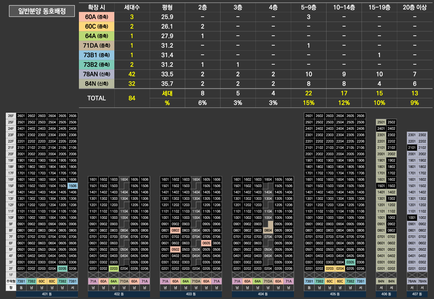Click the pink unit 0802 in 403 동
This screenshot has height=299, width=434.
point(176,230)
